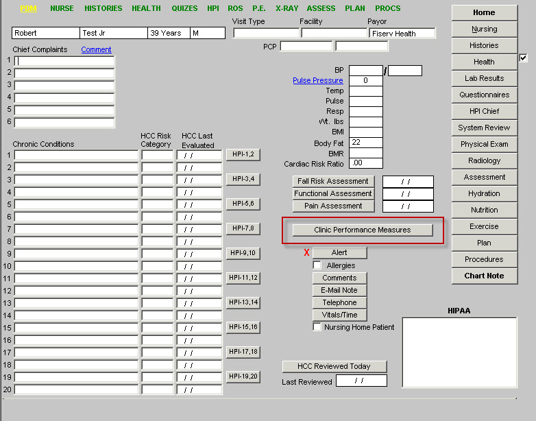Click Chronic Conditions row 1 field

[76, 155]
